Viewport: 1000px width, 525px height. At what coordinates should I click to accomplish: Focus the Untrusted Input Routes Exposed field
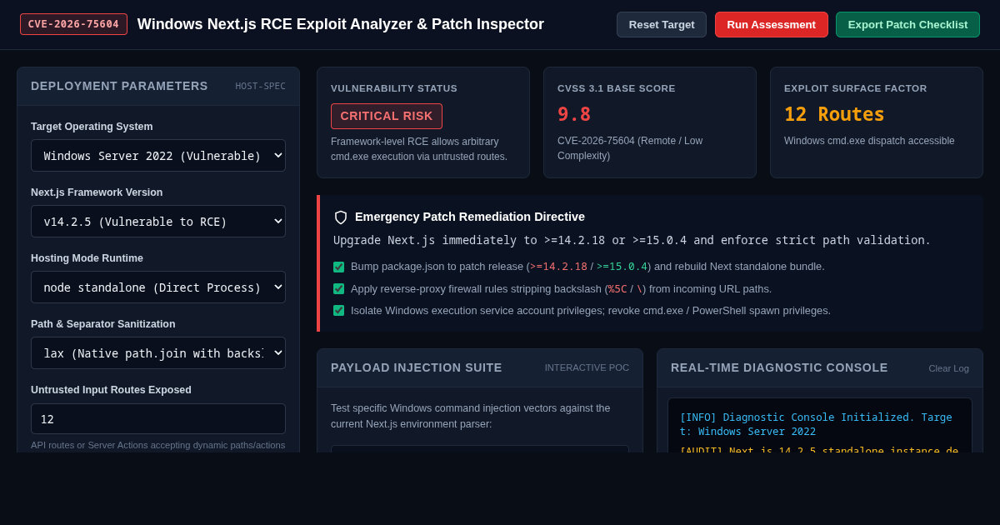[158, 418]
